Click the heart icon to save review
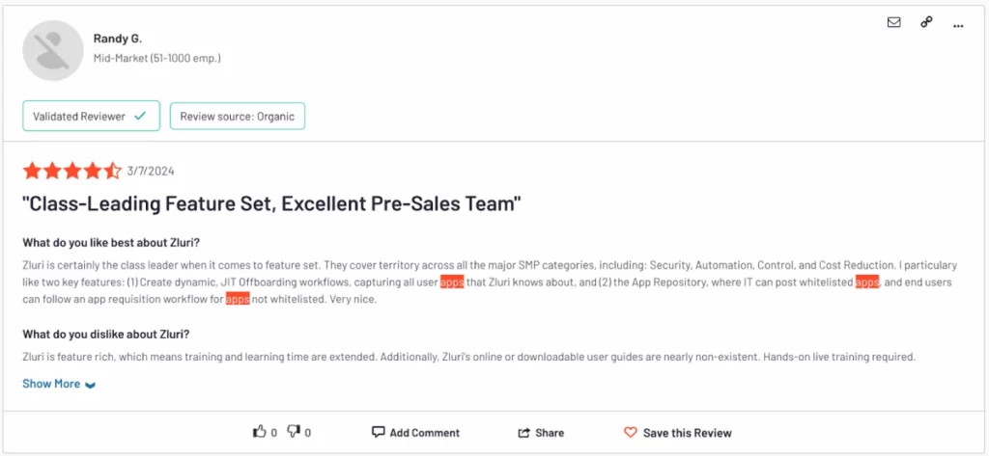This screenshot has width=989, height=456. click(x=630, y=433)
